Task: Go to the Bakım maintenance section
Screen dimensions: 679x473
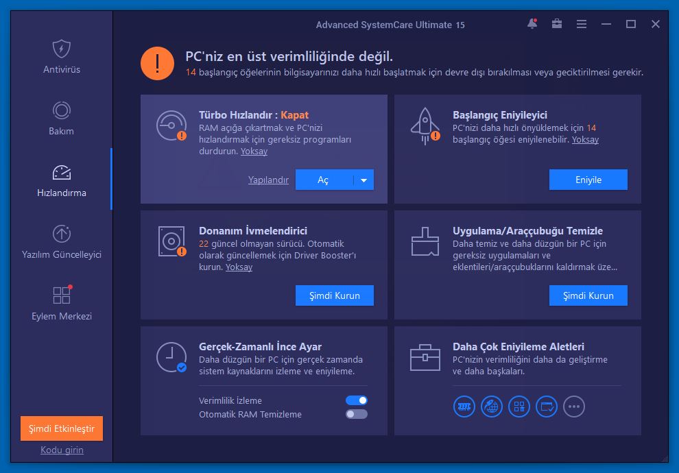Action: coord(62,118)
